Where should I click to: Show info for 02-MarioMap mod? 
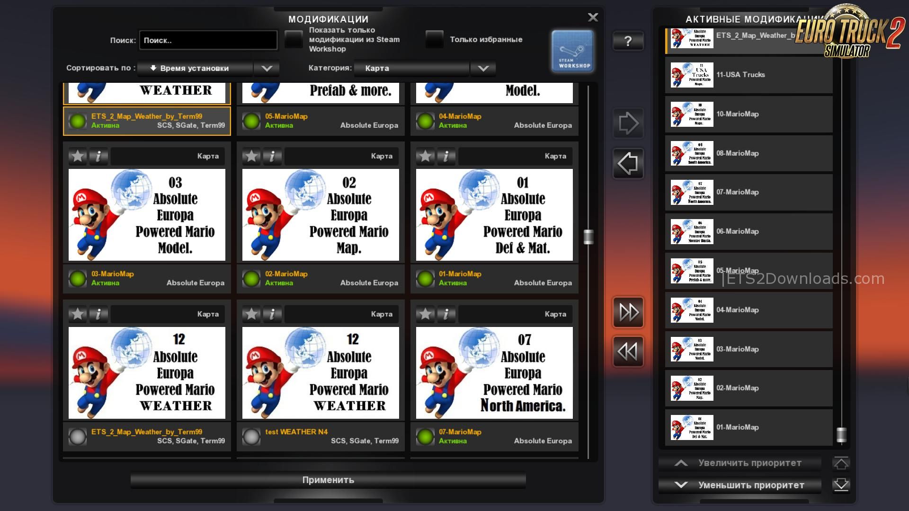click(272, 156)
